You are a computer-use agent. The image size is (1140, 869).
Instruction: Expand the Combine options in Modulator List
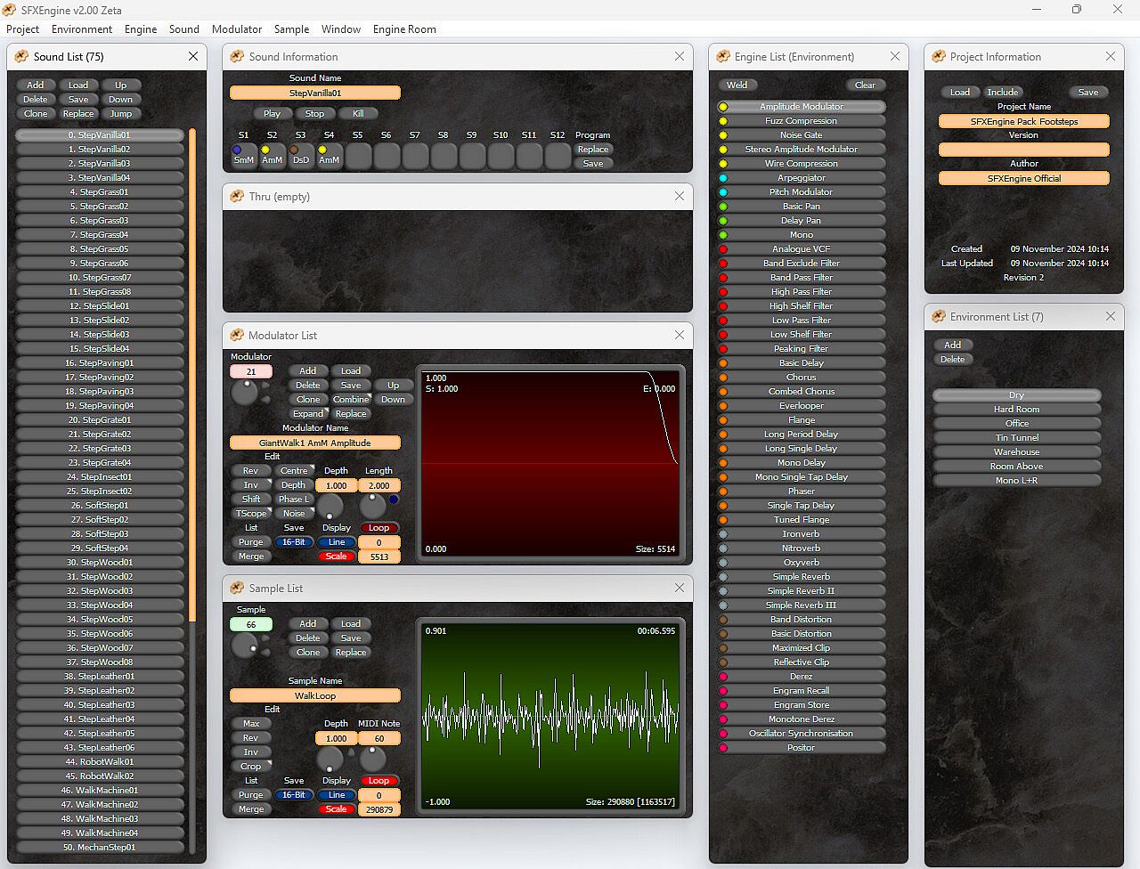pyautogui.click(x=351, y=400)
